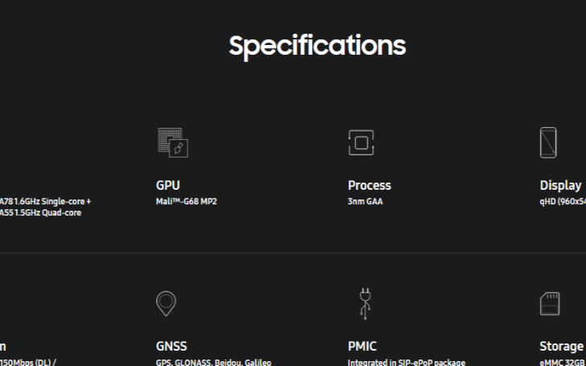Click the A55 1.5GHz Quad-core line
Viewport: 586px width, 366px height.
[x=40, y=213]
